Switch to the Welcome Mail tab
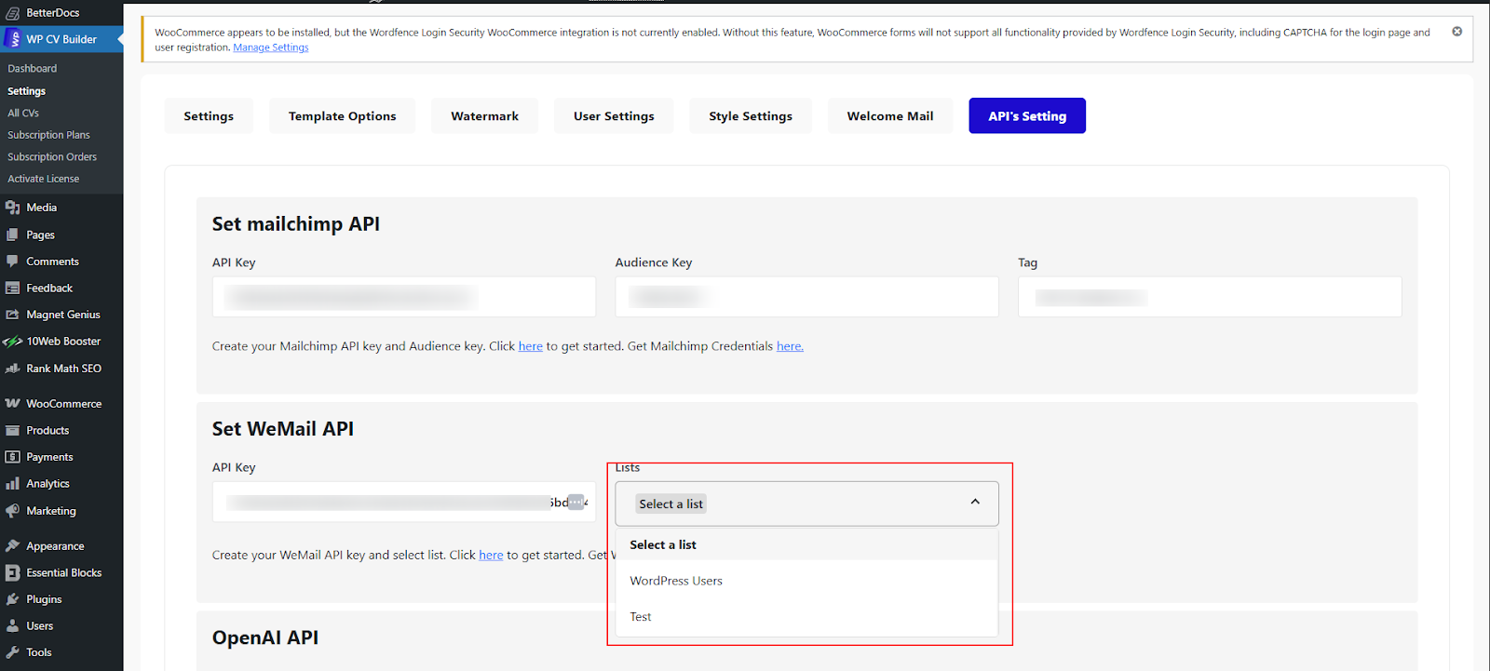1490x671 pixels. pyautogui.click(x=890, y=115)
